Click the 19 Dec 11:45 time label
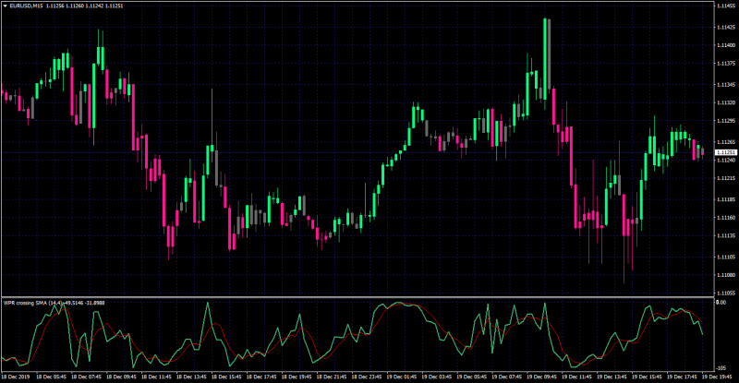This screenshot has height=383, width=739. pyautogui.click(x=578, y=377)
